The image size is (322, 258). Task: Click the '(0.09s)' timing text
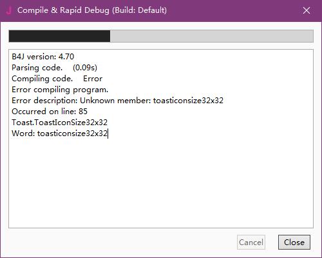pos(85,68)
